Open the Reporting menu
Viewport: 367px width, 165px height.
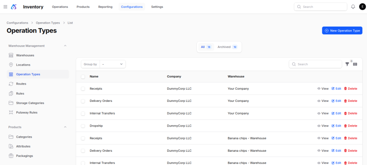point(105,7)
